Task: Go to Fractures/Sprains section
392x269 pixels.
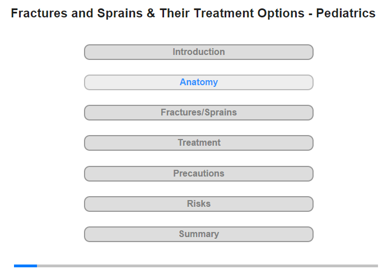Action: pos(198,113)
